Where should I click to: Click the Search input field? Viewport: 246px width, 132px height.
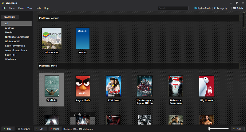(173, 8)
